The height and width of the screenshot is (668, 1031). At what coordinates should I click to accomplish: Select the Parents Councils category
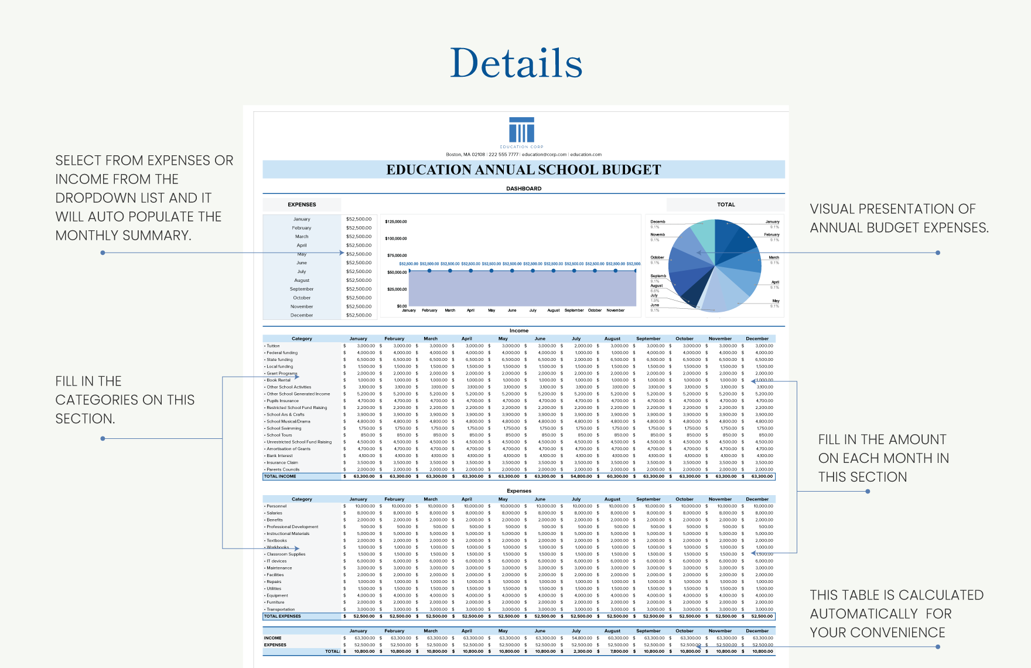282,469
